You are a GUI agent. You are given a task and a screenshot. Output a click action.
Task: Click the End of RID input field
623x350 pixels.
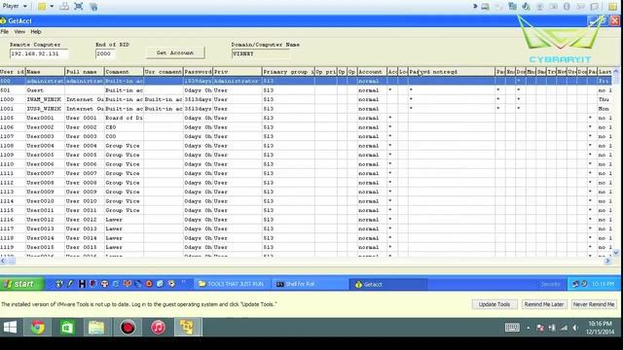pos(106,53)
